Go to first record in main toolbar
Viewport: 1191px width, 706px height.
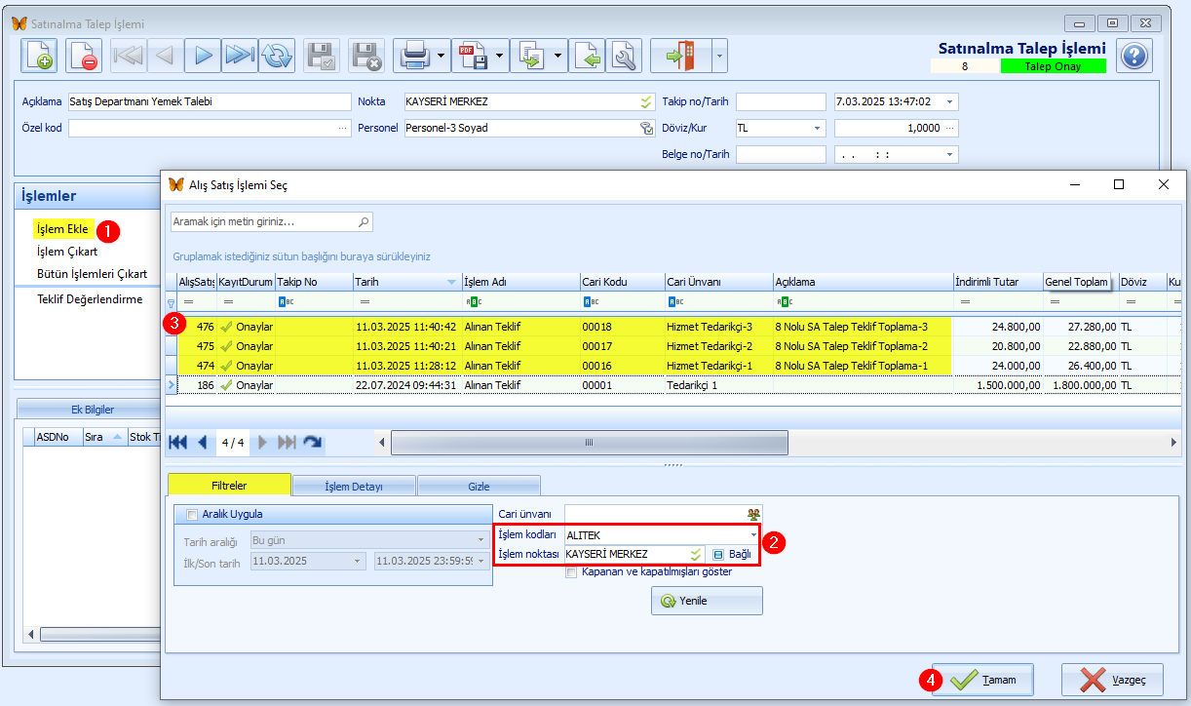(128, 56)
